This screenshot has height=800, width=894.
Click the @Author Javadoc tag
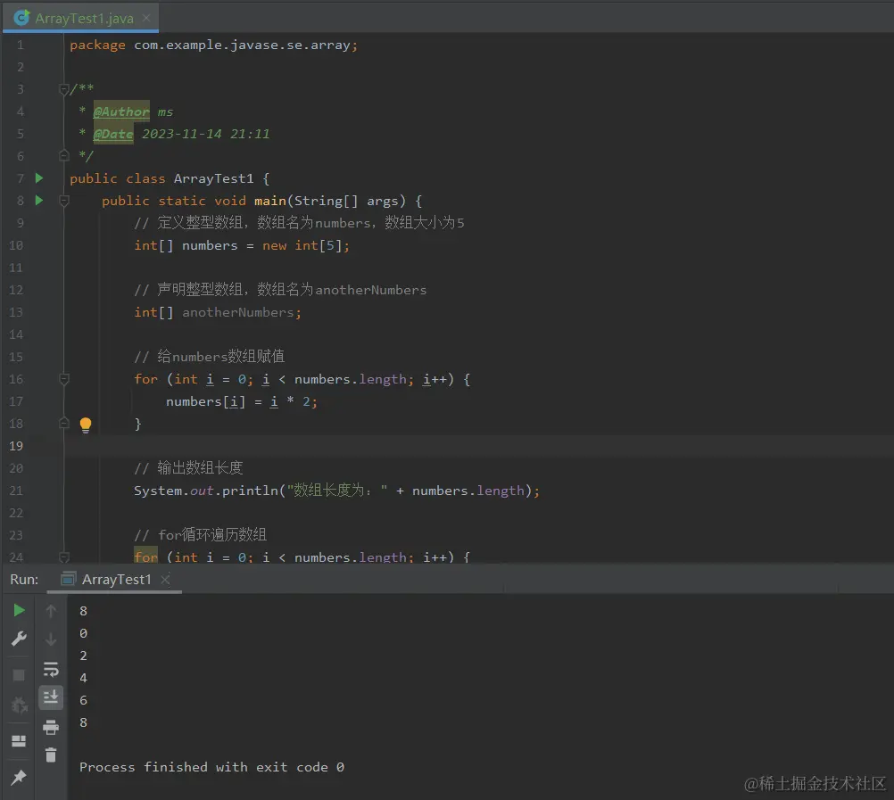[x=121, y=111]
